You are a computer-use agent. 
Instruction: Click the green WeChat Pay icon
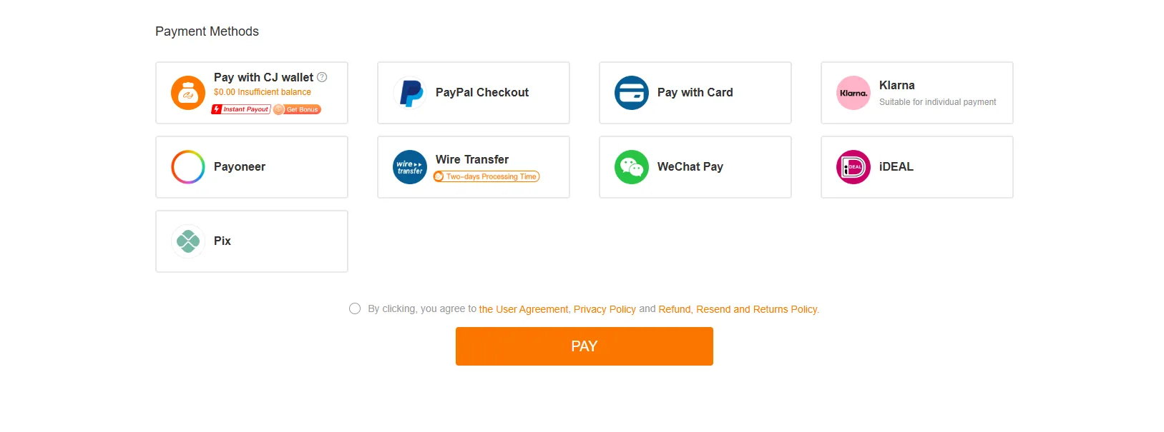(632, 167)
